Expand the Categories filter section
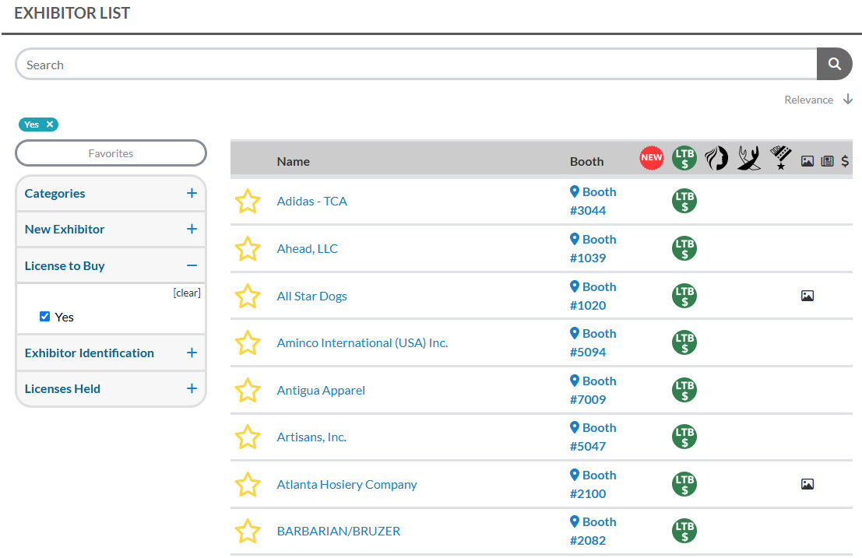 click(192, 193)
